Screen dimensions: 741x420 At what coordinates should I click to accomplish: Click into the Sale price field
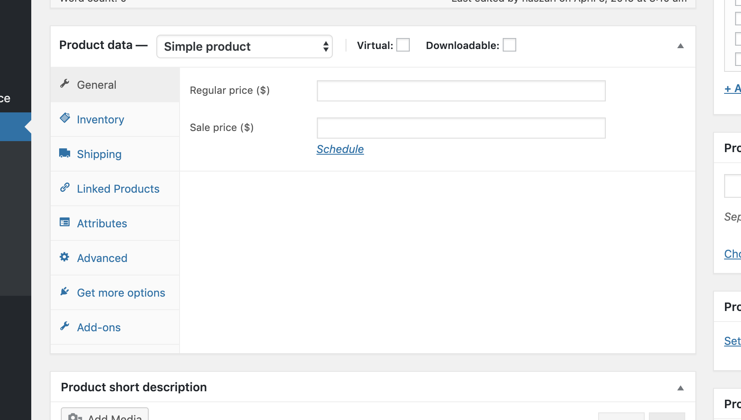pos(461,128)
